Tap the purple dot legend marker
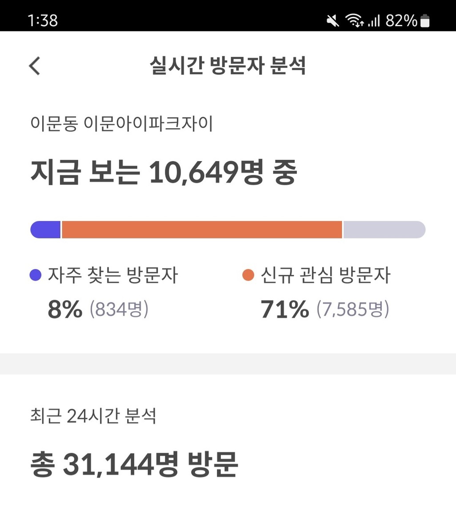This screenshot has width=456, height=507. pyautogui.click(x=36, y=275)
